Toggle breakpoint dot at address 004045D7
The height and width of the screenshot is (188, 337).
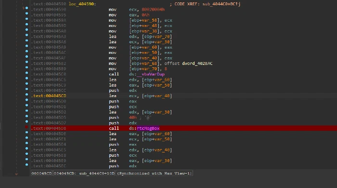26,122
